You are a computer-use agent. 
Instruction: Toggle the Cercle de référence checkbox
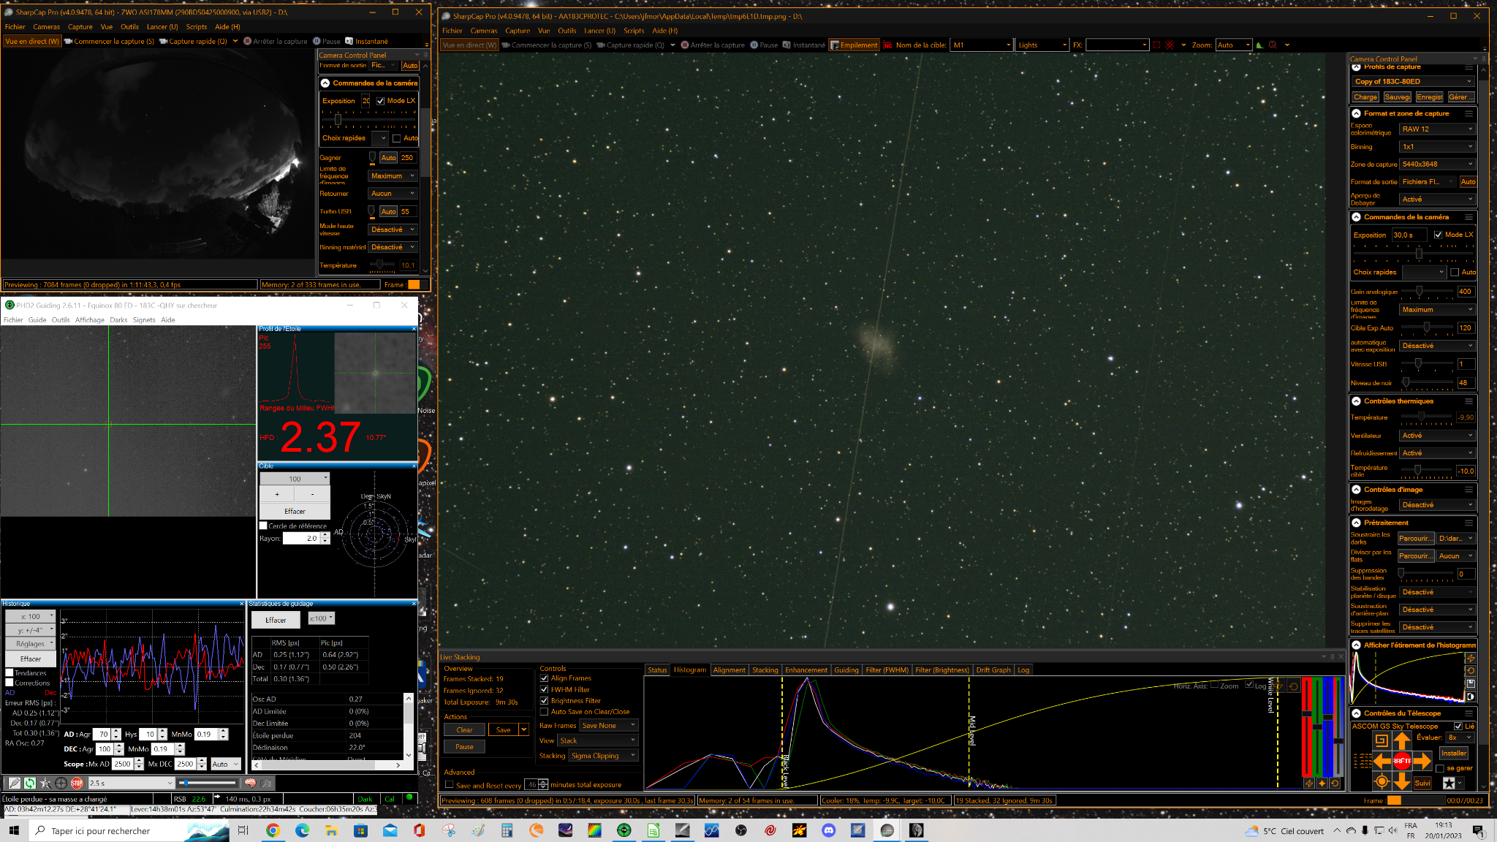(x=263, y=526)
